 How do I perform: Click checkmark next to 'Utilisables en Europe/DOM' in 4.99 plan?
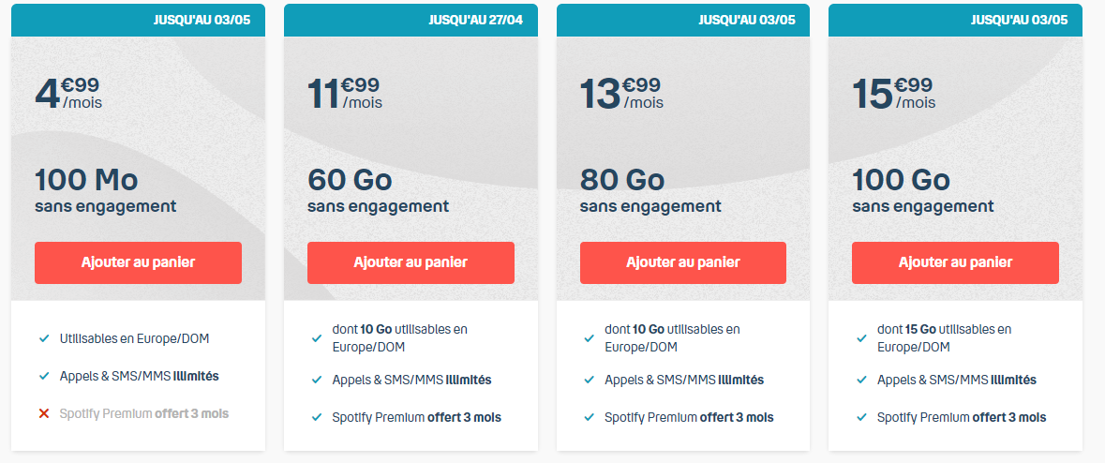coord(43,338)
